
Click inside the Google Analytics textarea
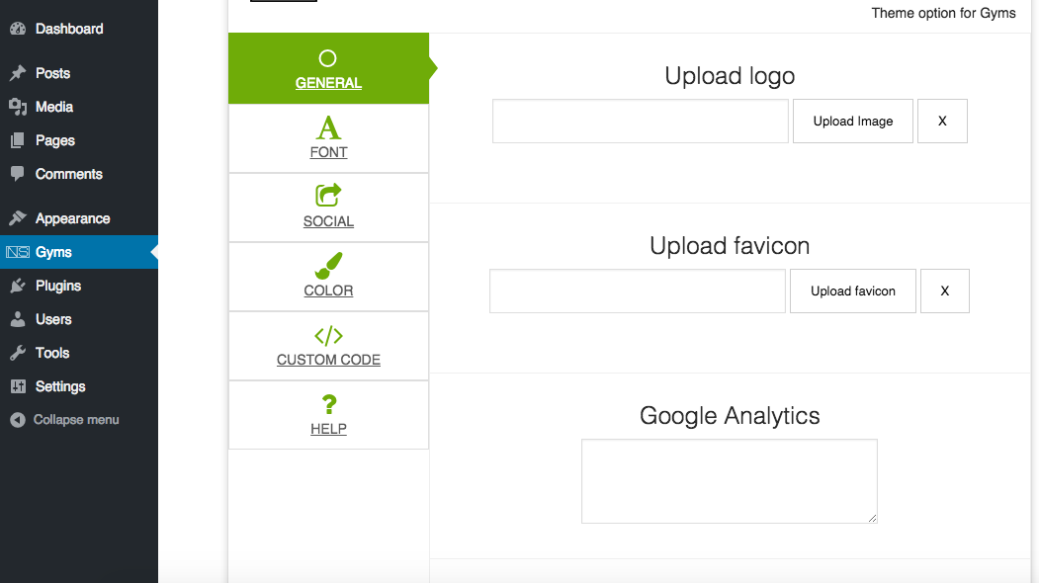[x=730, y=481]
